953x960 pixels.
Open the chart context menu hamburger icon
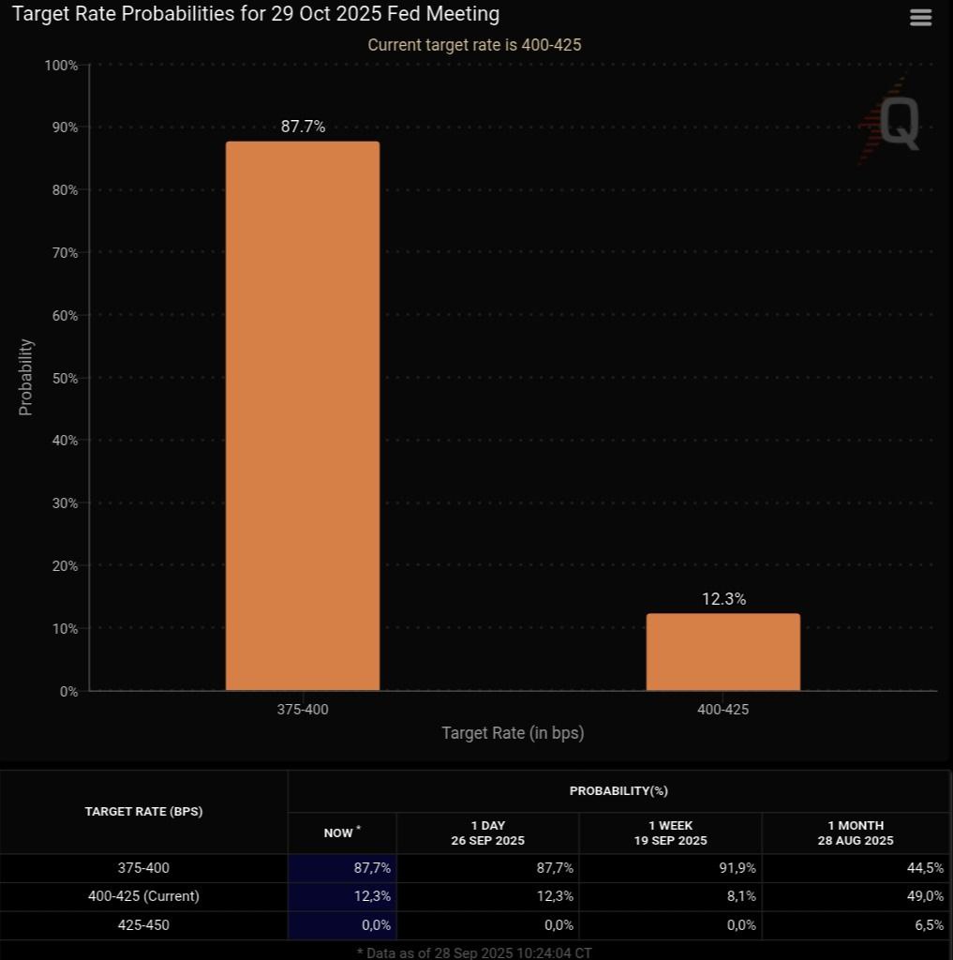(919, 17)
